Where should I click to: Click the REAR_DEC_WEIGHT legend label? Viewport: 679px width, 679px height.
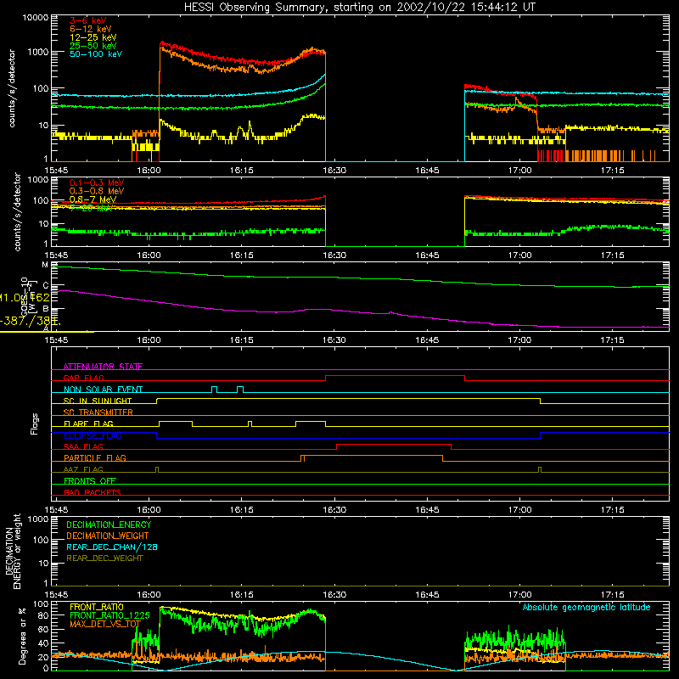(x=104, y=558)
